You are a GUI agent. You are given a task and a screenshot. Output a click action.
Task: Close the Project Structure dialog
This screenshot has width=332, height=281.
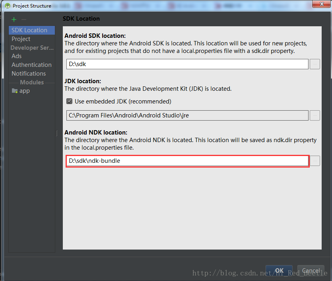tap(321, 4)
